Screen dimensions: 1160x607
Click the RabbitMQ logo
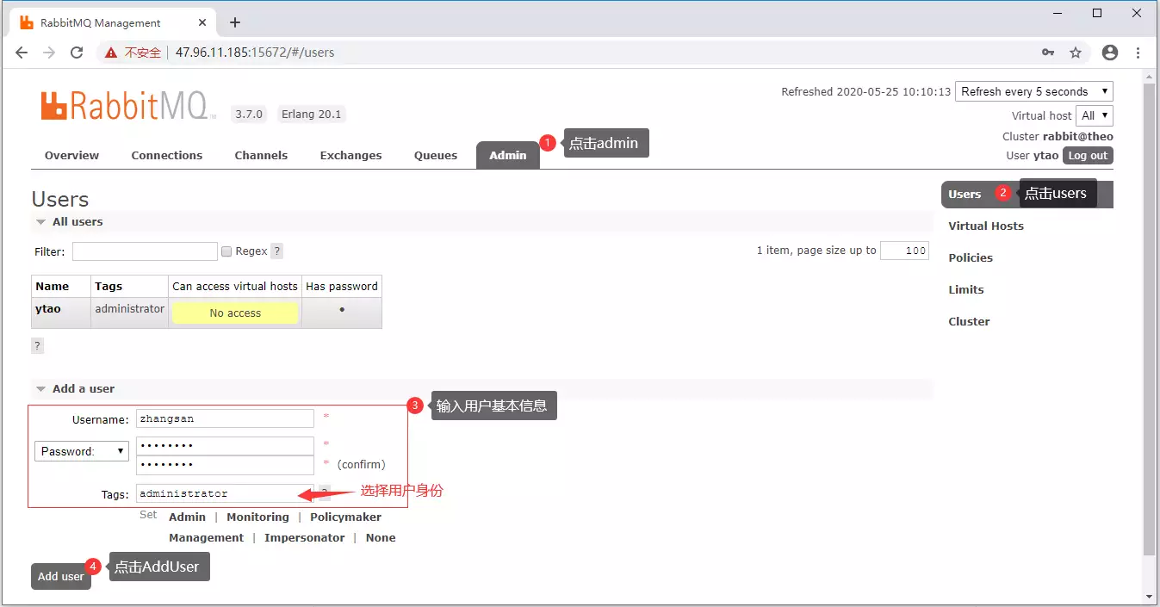127,105
